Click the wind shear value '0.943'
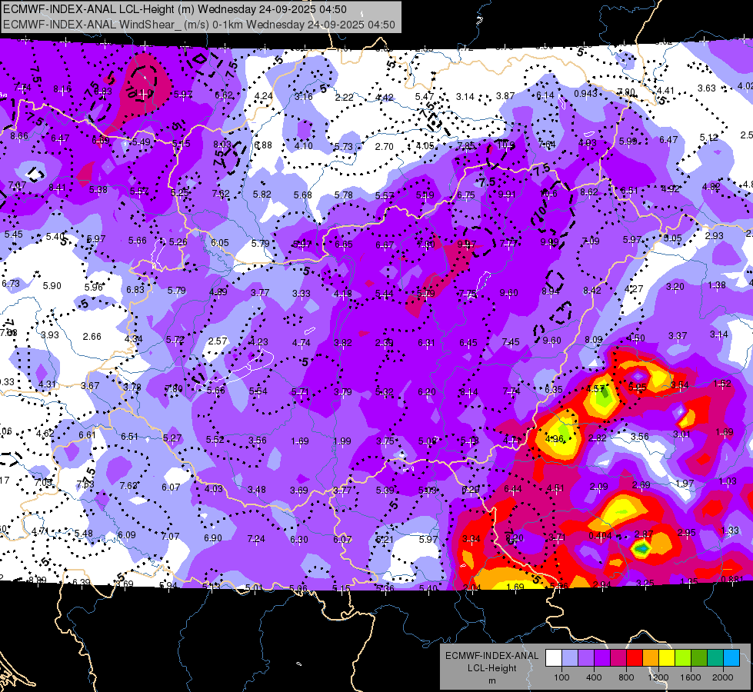 coord(586,93)
